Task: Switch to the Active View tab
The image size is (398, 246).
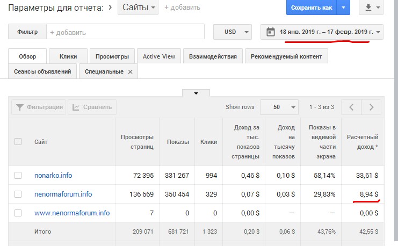Action: point(158,56)
